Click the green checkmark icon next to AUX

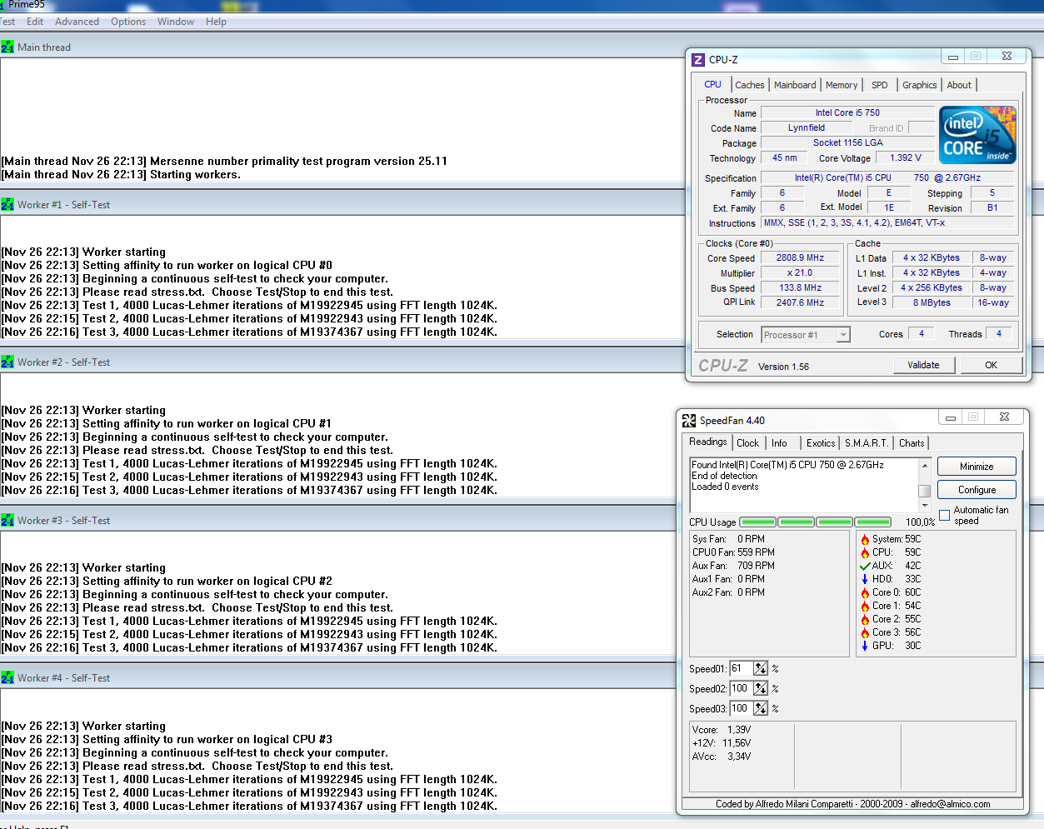(x=865, y=567)
